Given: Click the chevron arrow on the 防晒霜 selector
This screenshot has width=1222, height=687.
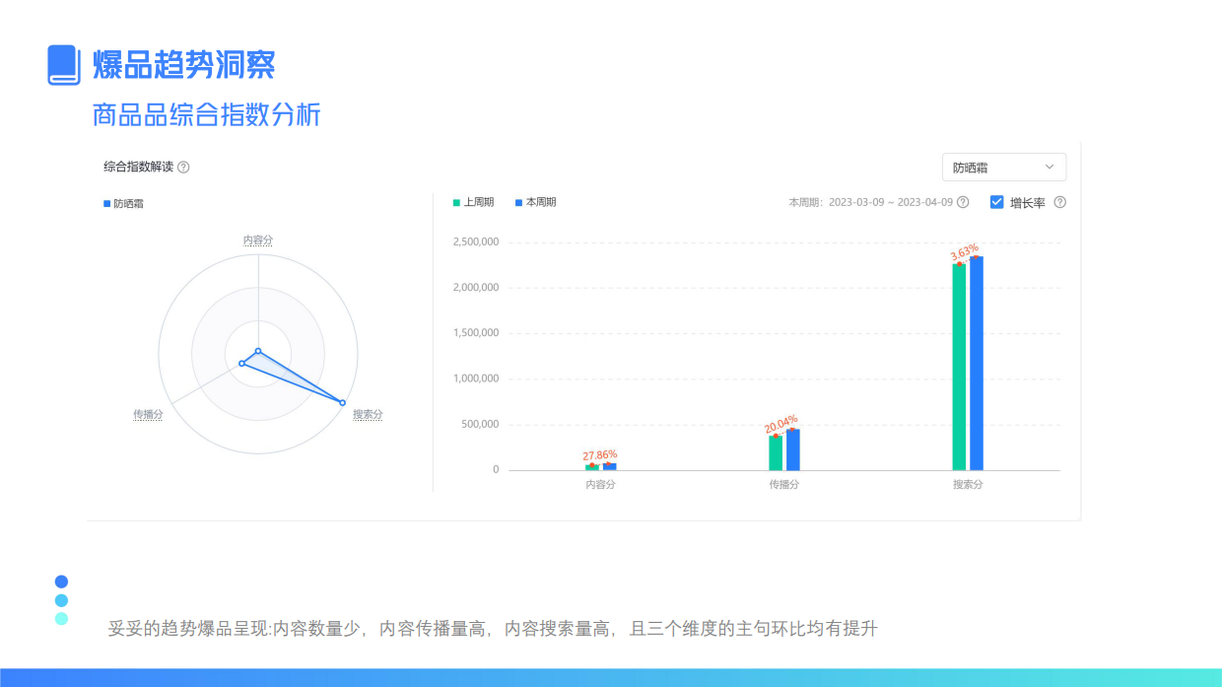Looking at the screenshot, I should 1048,167.
